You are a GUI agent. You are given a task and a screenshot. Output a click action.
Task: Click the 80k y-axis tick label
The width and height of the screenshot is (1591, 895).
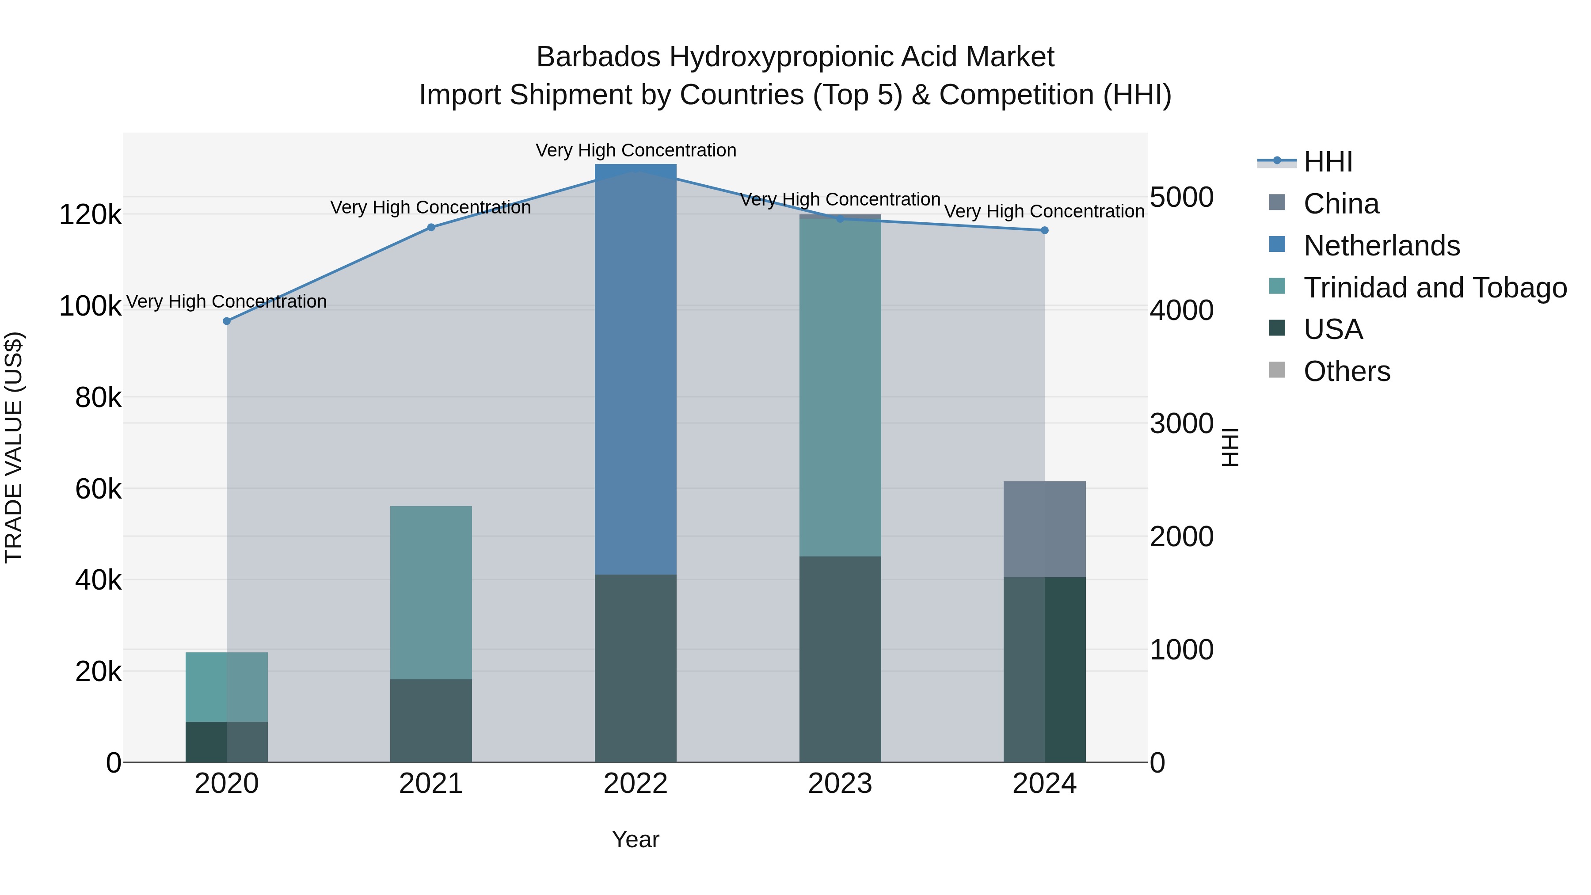pos(98,398)
